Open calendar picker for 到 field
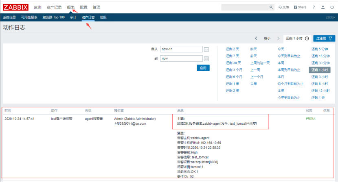This screenshot has height=182, width=338. click(206, 58)
